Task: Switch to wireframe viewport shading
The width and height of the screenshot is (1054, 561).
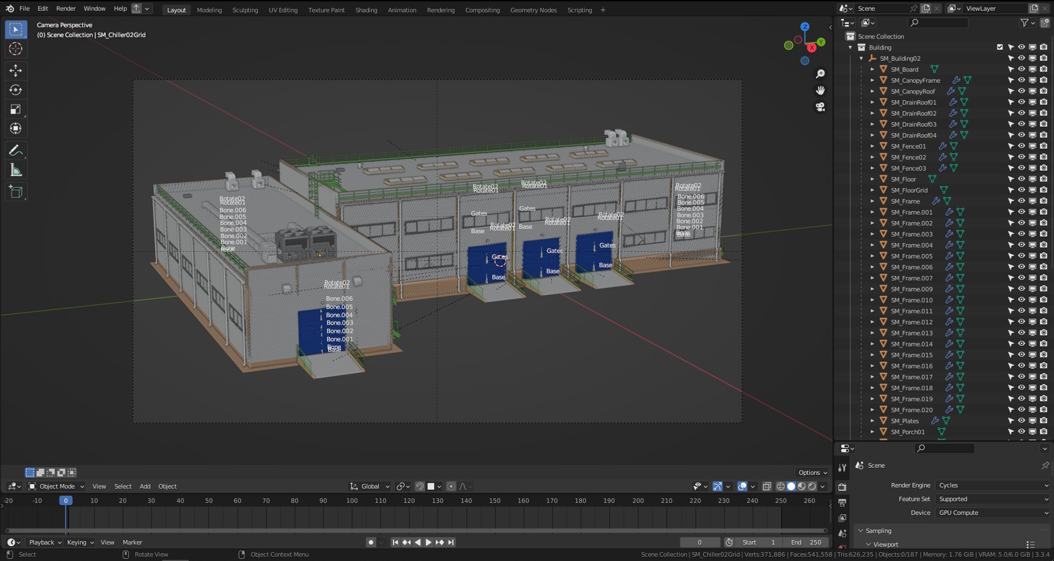Action: [781, 486]
